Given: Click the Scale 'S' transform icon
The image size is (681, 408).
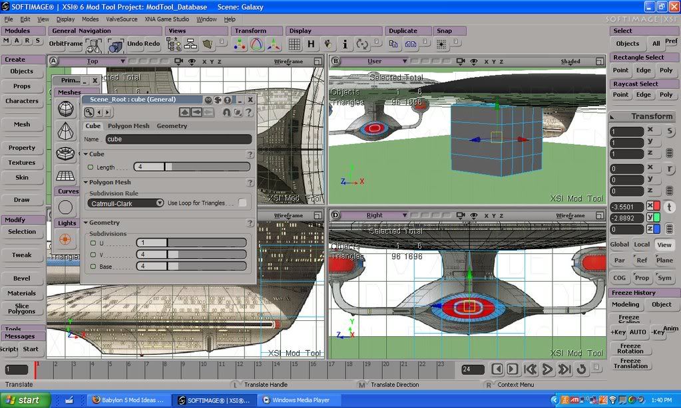Looking at the screenshot, I should point(669,132).
